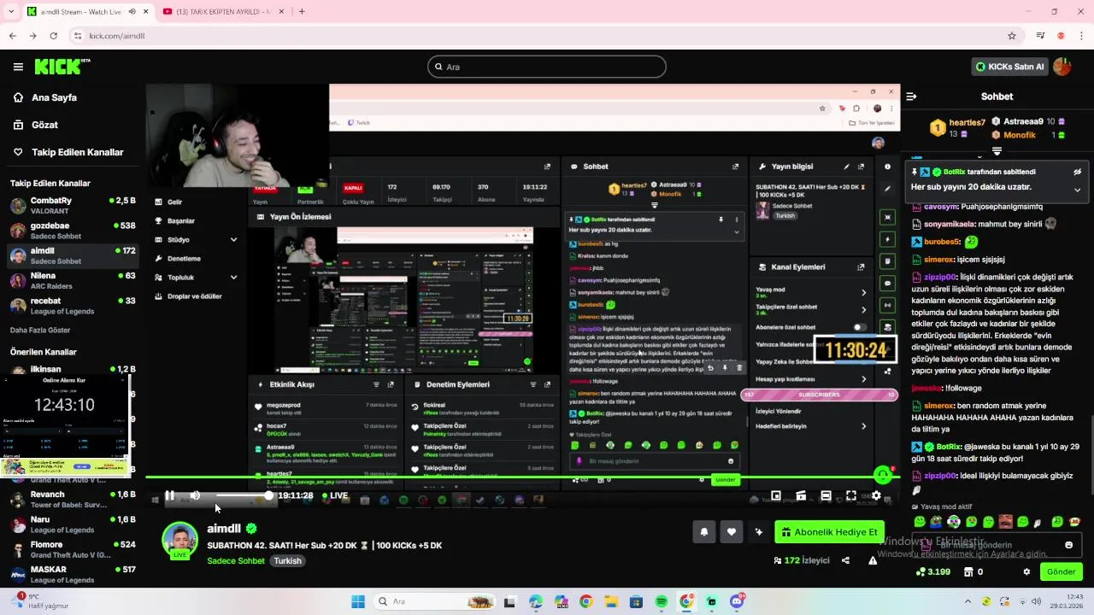1094x615 pixels.
Task: Hide the pinned BotRix message
Action: coord(1077,172)
